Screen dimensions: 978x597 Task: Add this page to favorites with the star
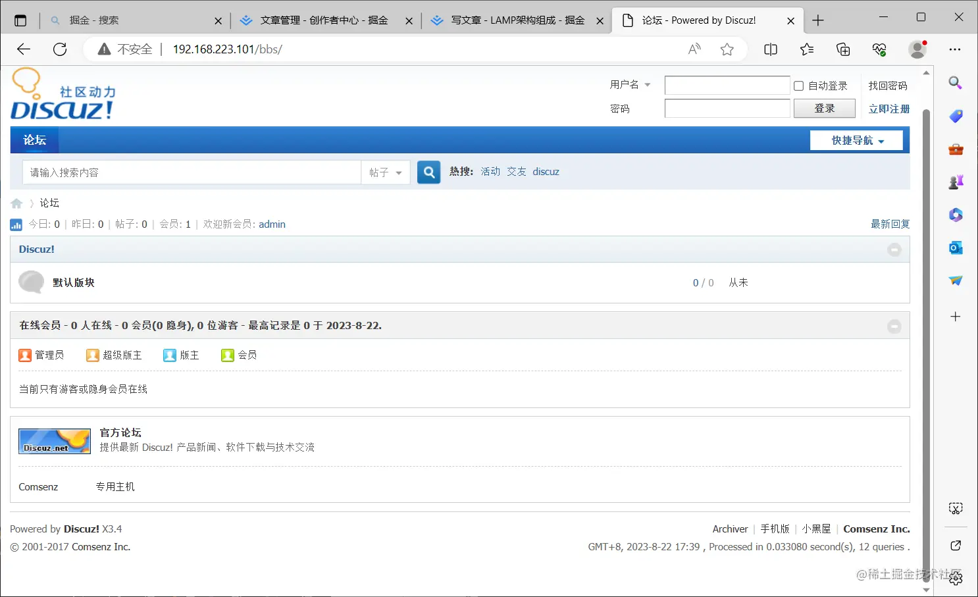(x=727, y=49)
